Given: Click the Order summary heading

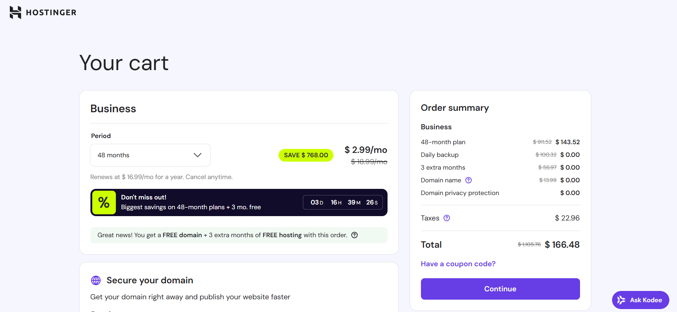Looking at the screenshot, I should pyautogui.click(x=455, y=108).
